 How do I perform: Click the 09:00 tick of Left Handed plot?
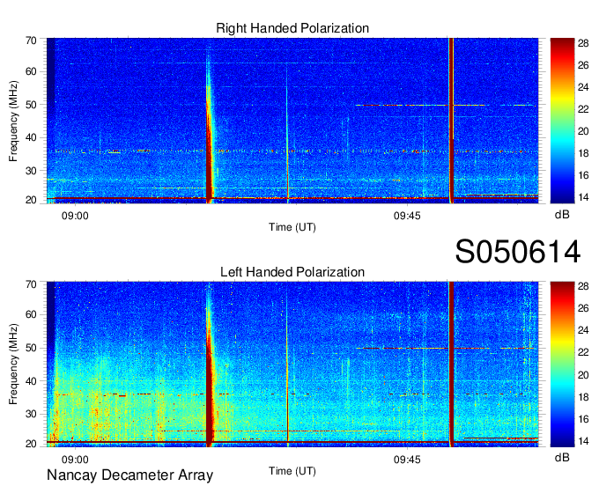(75, 460)
